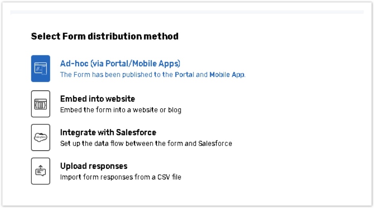Click the Embed into website code icon
This screenshot has height=208, width=374.
40,104
